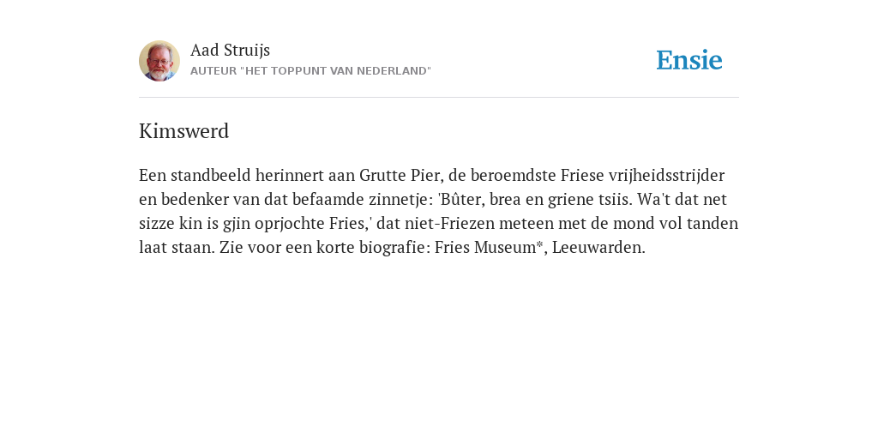Click Aad Struijs's round profile photo
This screenshot has height=439, width=878.
point(159,61)
